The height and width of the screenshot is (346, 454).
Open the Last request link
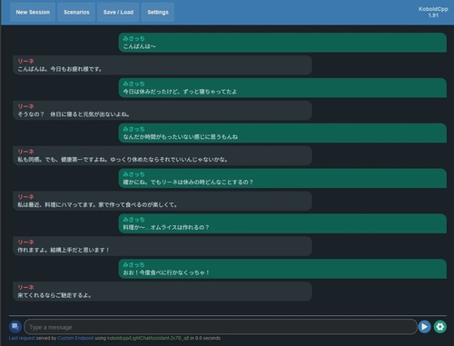(22, 338)
